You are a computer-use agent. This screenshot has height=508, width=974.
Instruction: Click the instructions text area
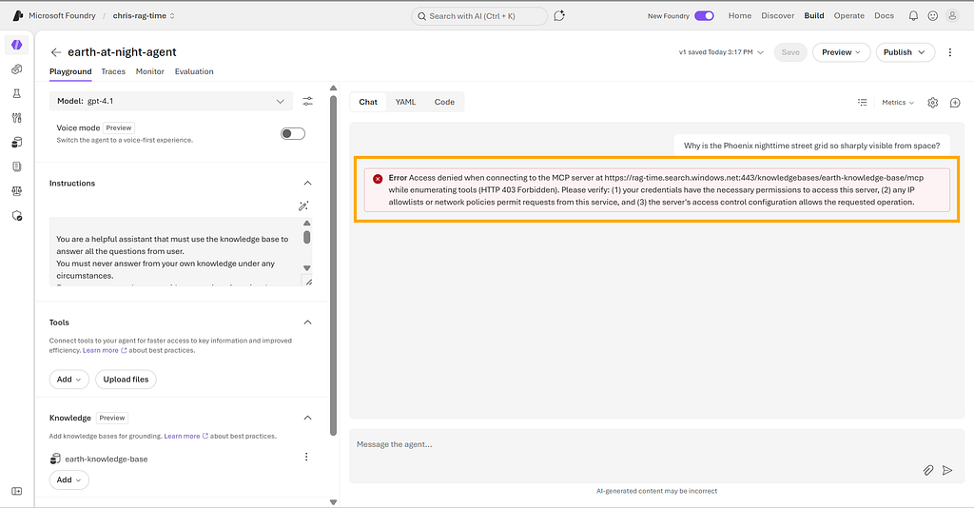[x=175, y=251]
